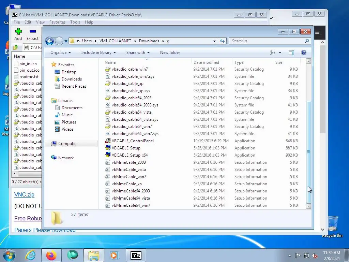Screen dimensions: 349x262
Task: Click the Free Robux link in browser
Action: point(28,218)
